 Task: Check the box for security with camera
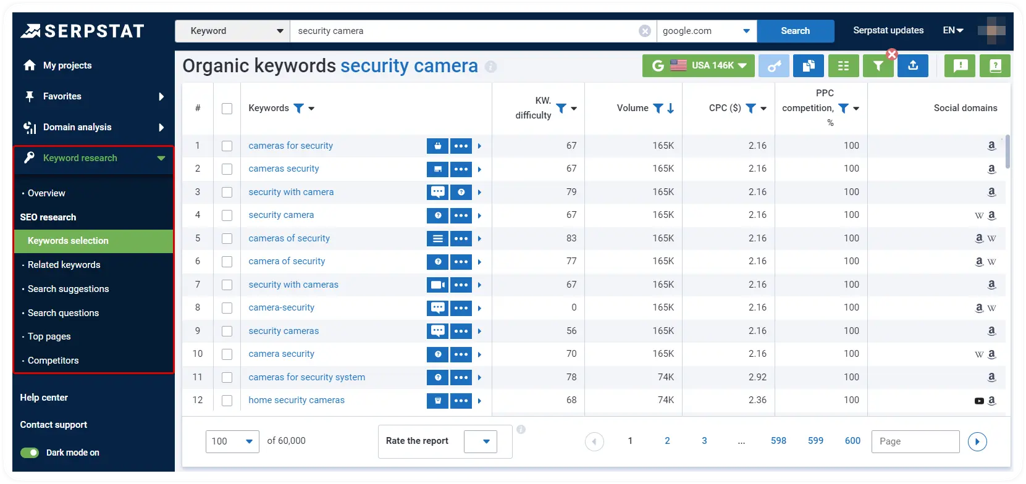[227, 192]
